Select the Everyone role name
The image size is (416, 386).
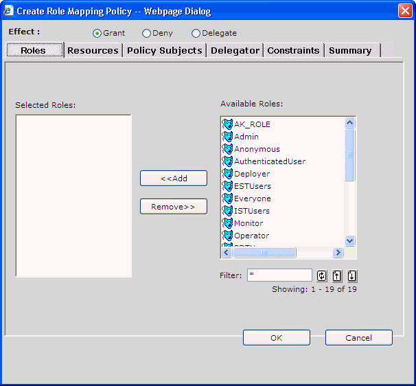[x=253, y=198]
